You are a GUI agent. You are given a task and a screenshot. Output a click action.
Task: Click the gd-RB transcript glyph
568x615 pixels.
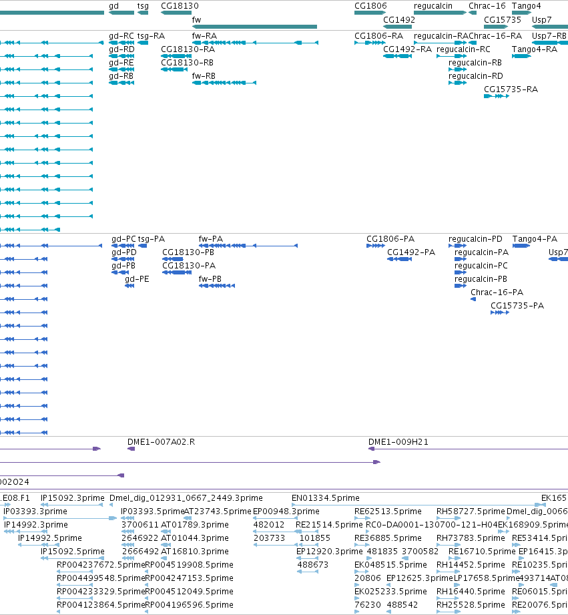pos(121,83)
